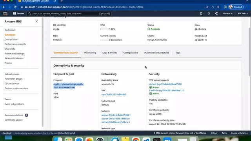
Task: Click the highlighted mydb endpoint text
Action: point(68,86)
